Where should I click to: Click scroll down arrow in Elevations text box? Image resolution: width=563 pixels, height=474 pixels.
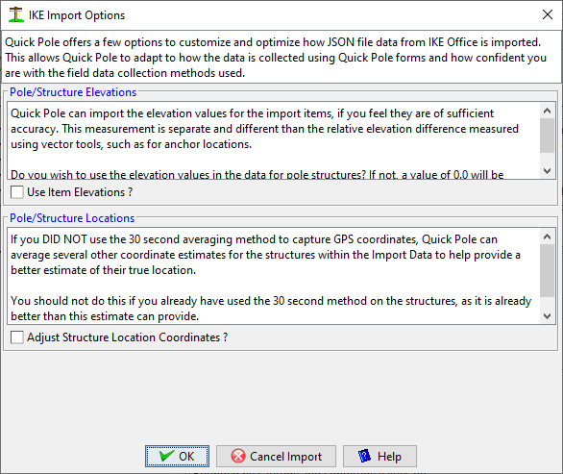click(548, 171)
